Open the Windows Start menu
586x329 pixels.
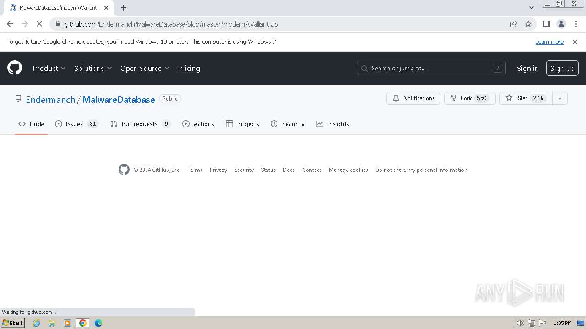tap(13, 323)
